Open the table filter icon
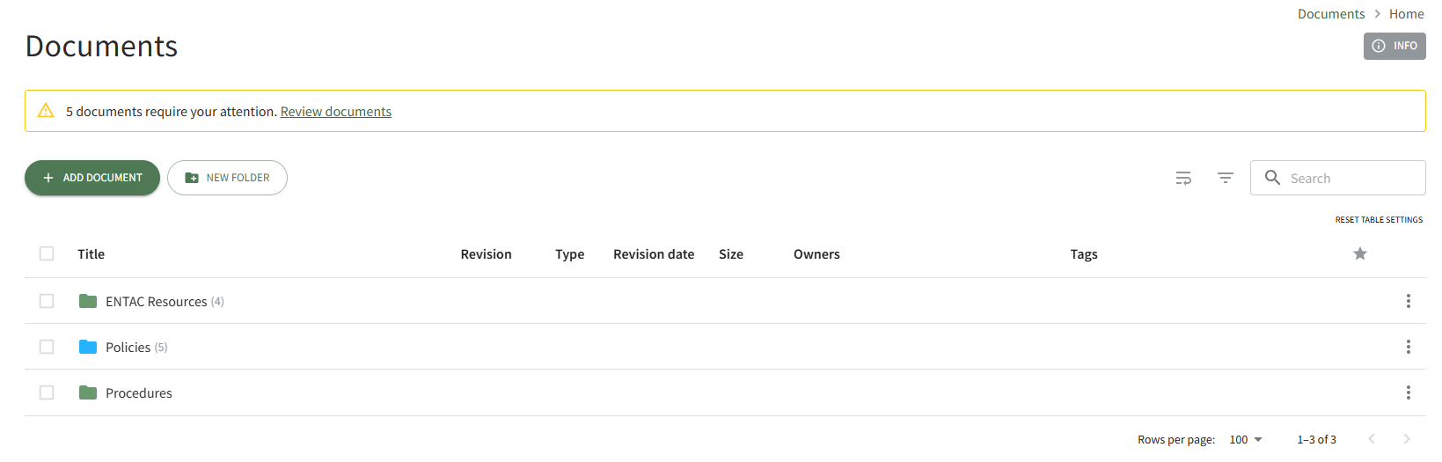 pyautogui.click(x=1225, y=178)
